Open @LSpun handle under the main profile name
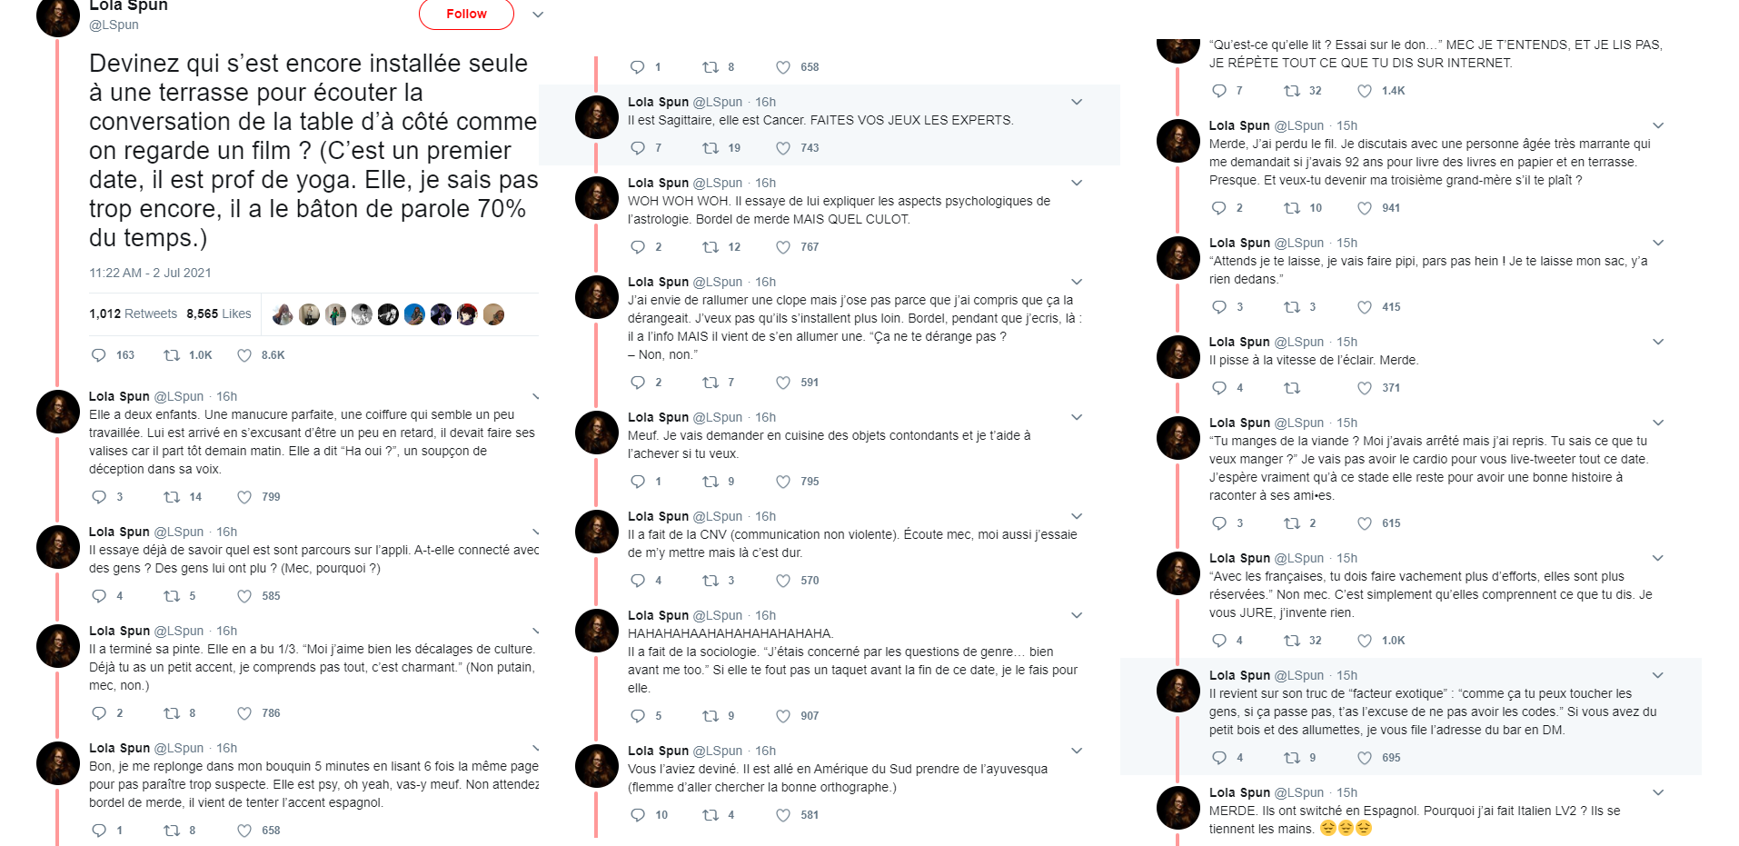1739x846 pixels. point(114,25)
